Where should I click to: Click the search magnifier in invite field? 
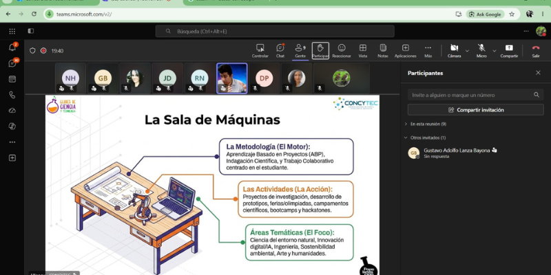(x=537, y=95)
